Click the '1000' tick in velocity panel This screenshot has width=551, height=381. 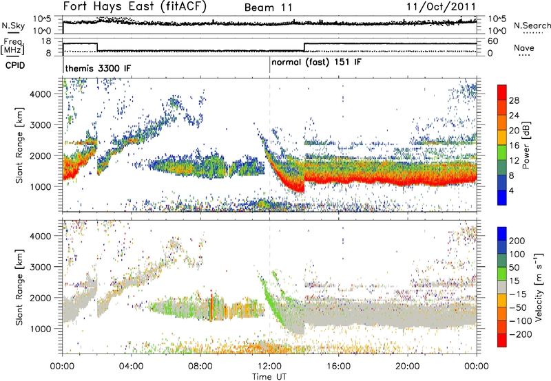coord(40,329)
